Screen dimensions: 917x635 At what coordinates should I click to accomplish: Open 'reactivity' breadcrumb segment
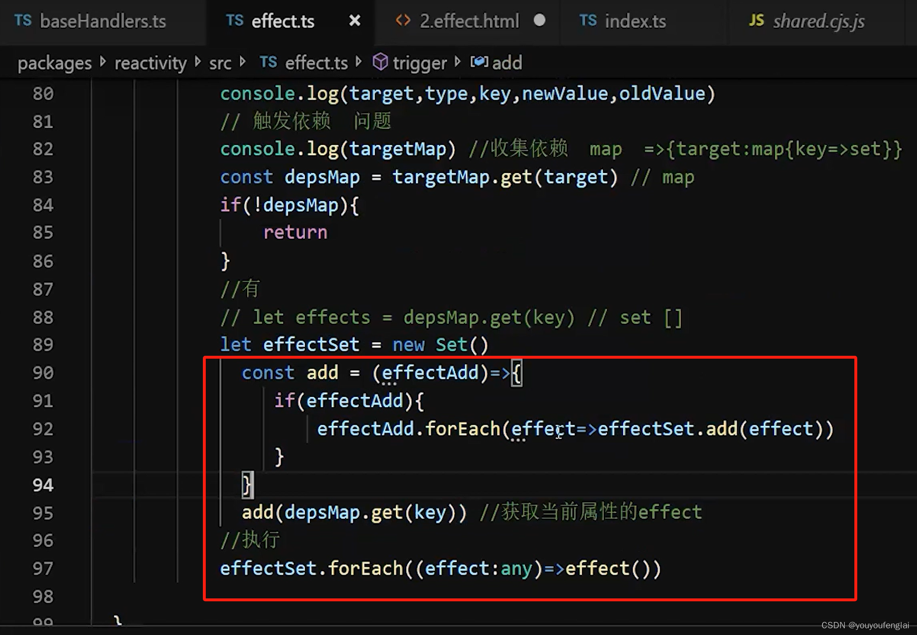pos(150,63)
